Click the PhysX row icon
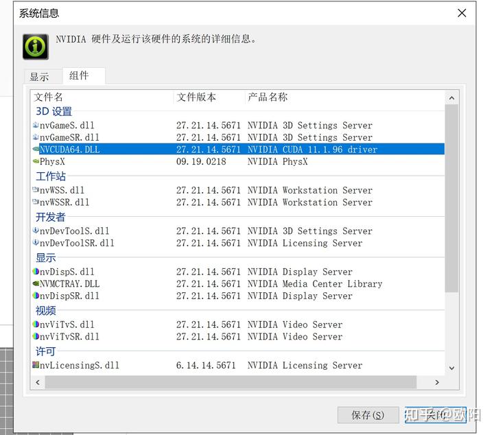Viewport: 494px width, 435px height. pos(36,161)
